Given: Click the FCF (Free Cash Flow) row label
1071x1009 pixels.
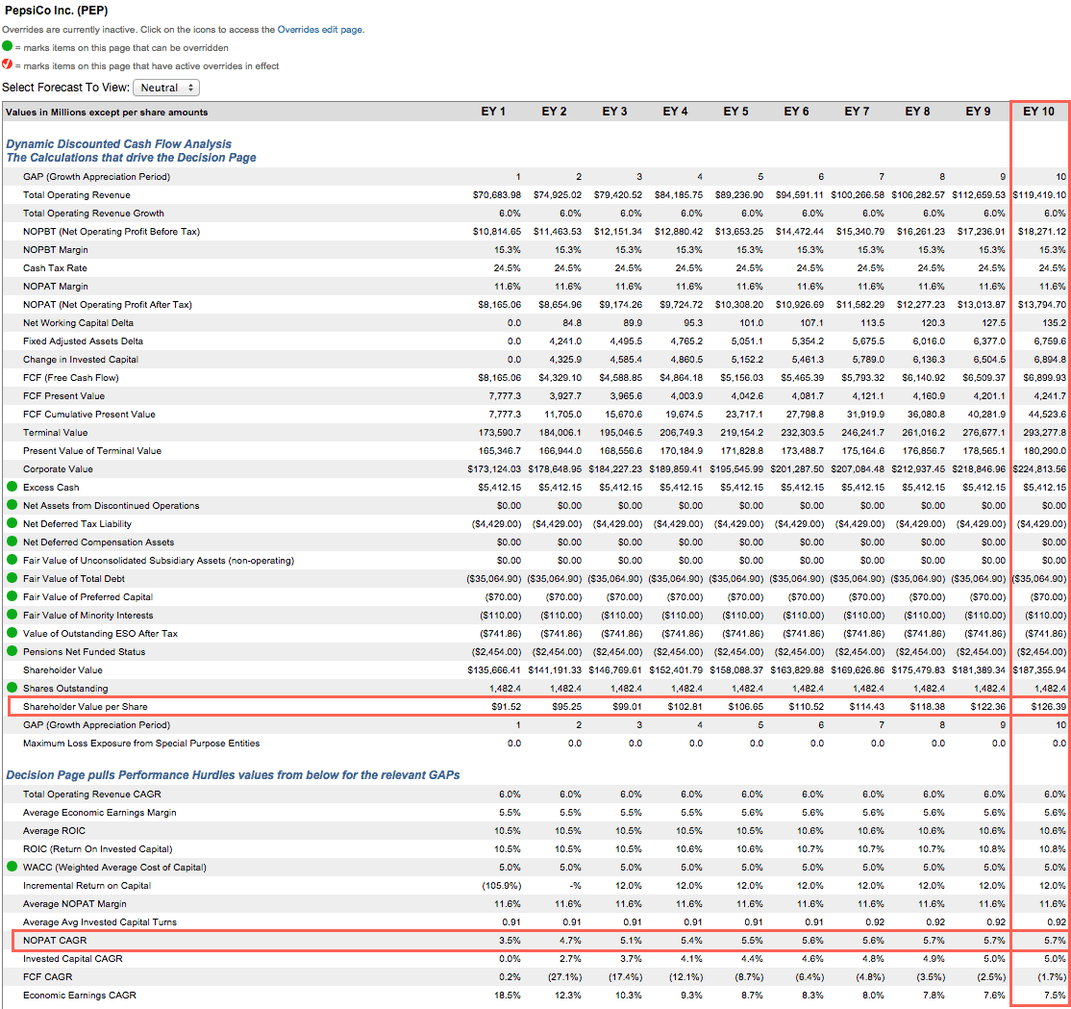Looking at the screenshot, I should point(71,377).
